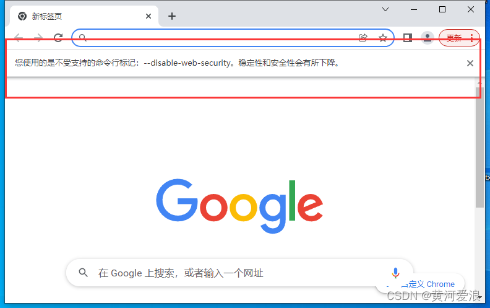This screenshot has height=308, width=490.
Task: Start voice search with microphone icon
Action: click(x=395, y=273)
